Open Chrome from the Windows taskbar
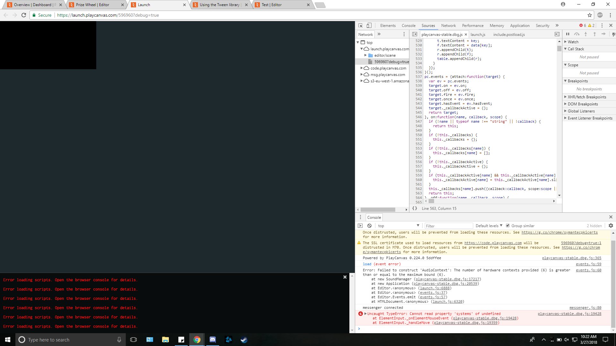The image size is (616, 346). click(x=197, y=340)
